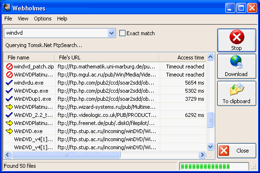Open the Help menu
This screenshot has width=260, height=173.
click(x=62, y=19)
